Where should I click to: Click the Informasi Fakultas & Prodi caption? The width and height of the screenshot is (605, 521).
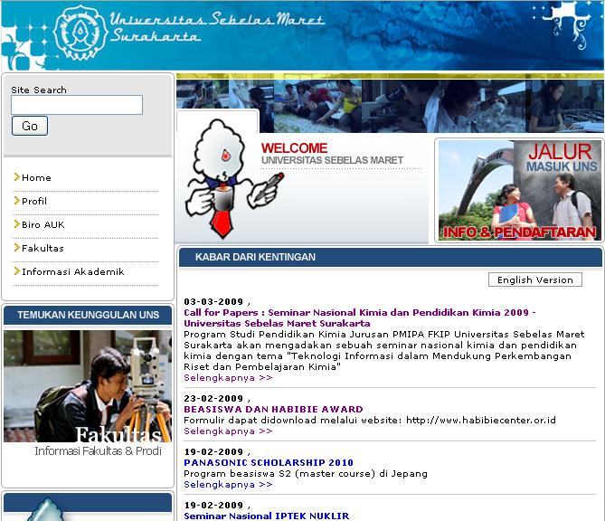pos(98,450)
